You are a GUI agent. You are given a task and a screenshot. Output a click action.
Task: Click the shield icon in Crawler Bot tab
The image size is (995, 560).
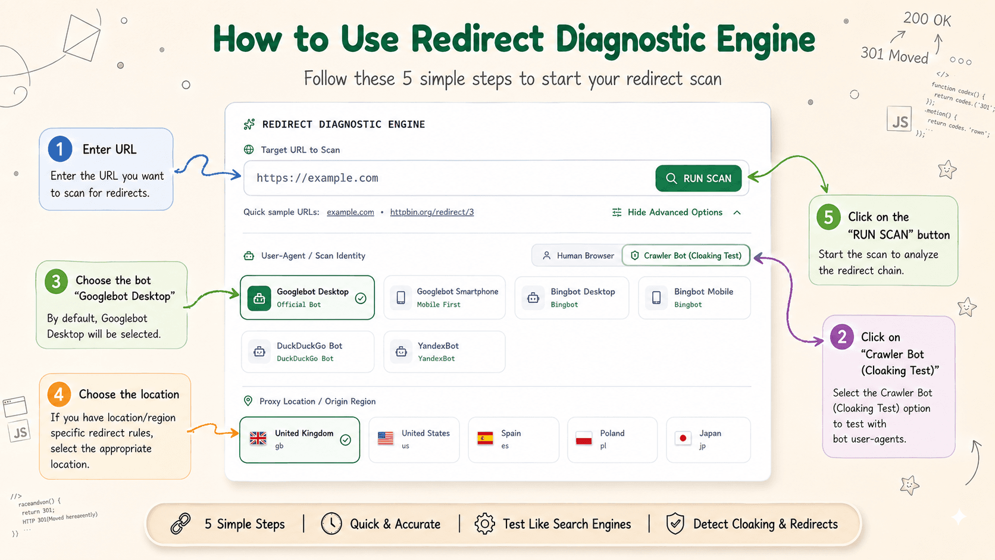coord(635,255)
